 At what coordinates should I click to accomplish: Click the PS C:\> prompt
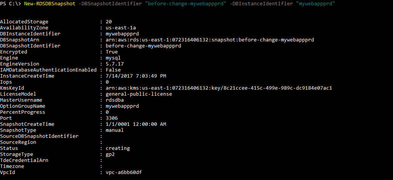tap(10, 3)
